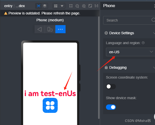The image size is (155, 125).
Task: Rotate device orientation icon
Action: pos(50,29)
